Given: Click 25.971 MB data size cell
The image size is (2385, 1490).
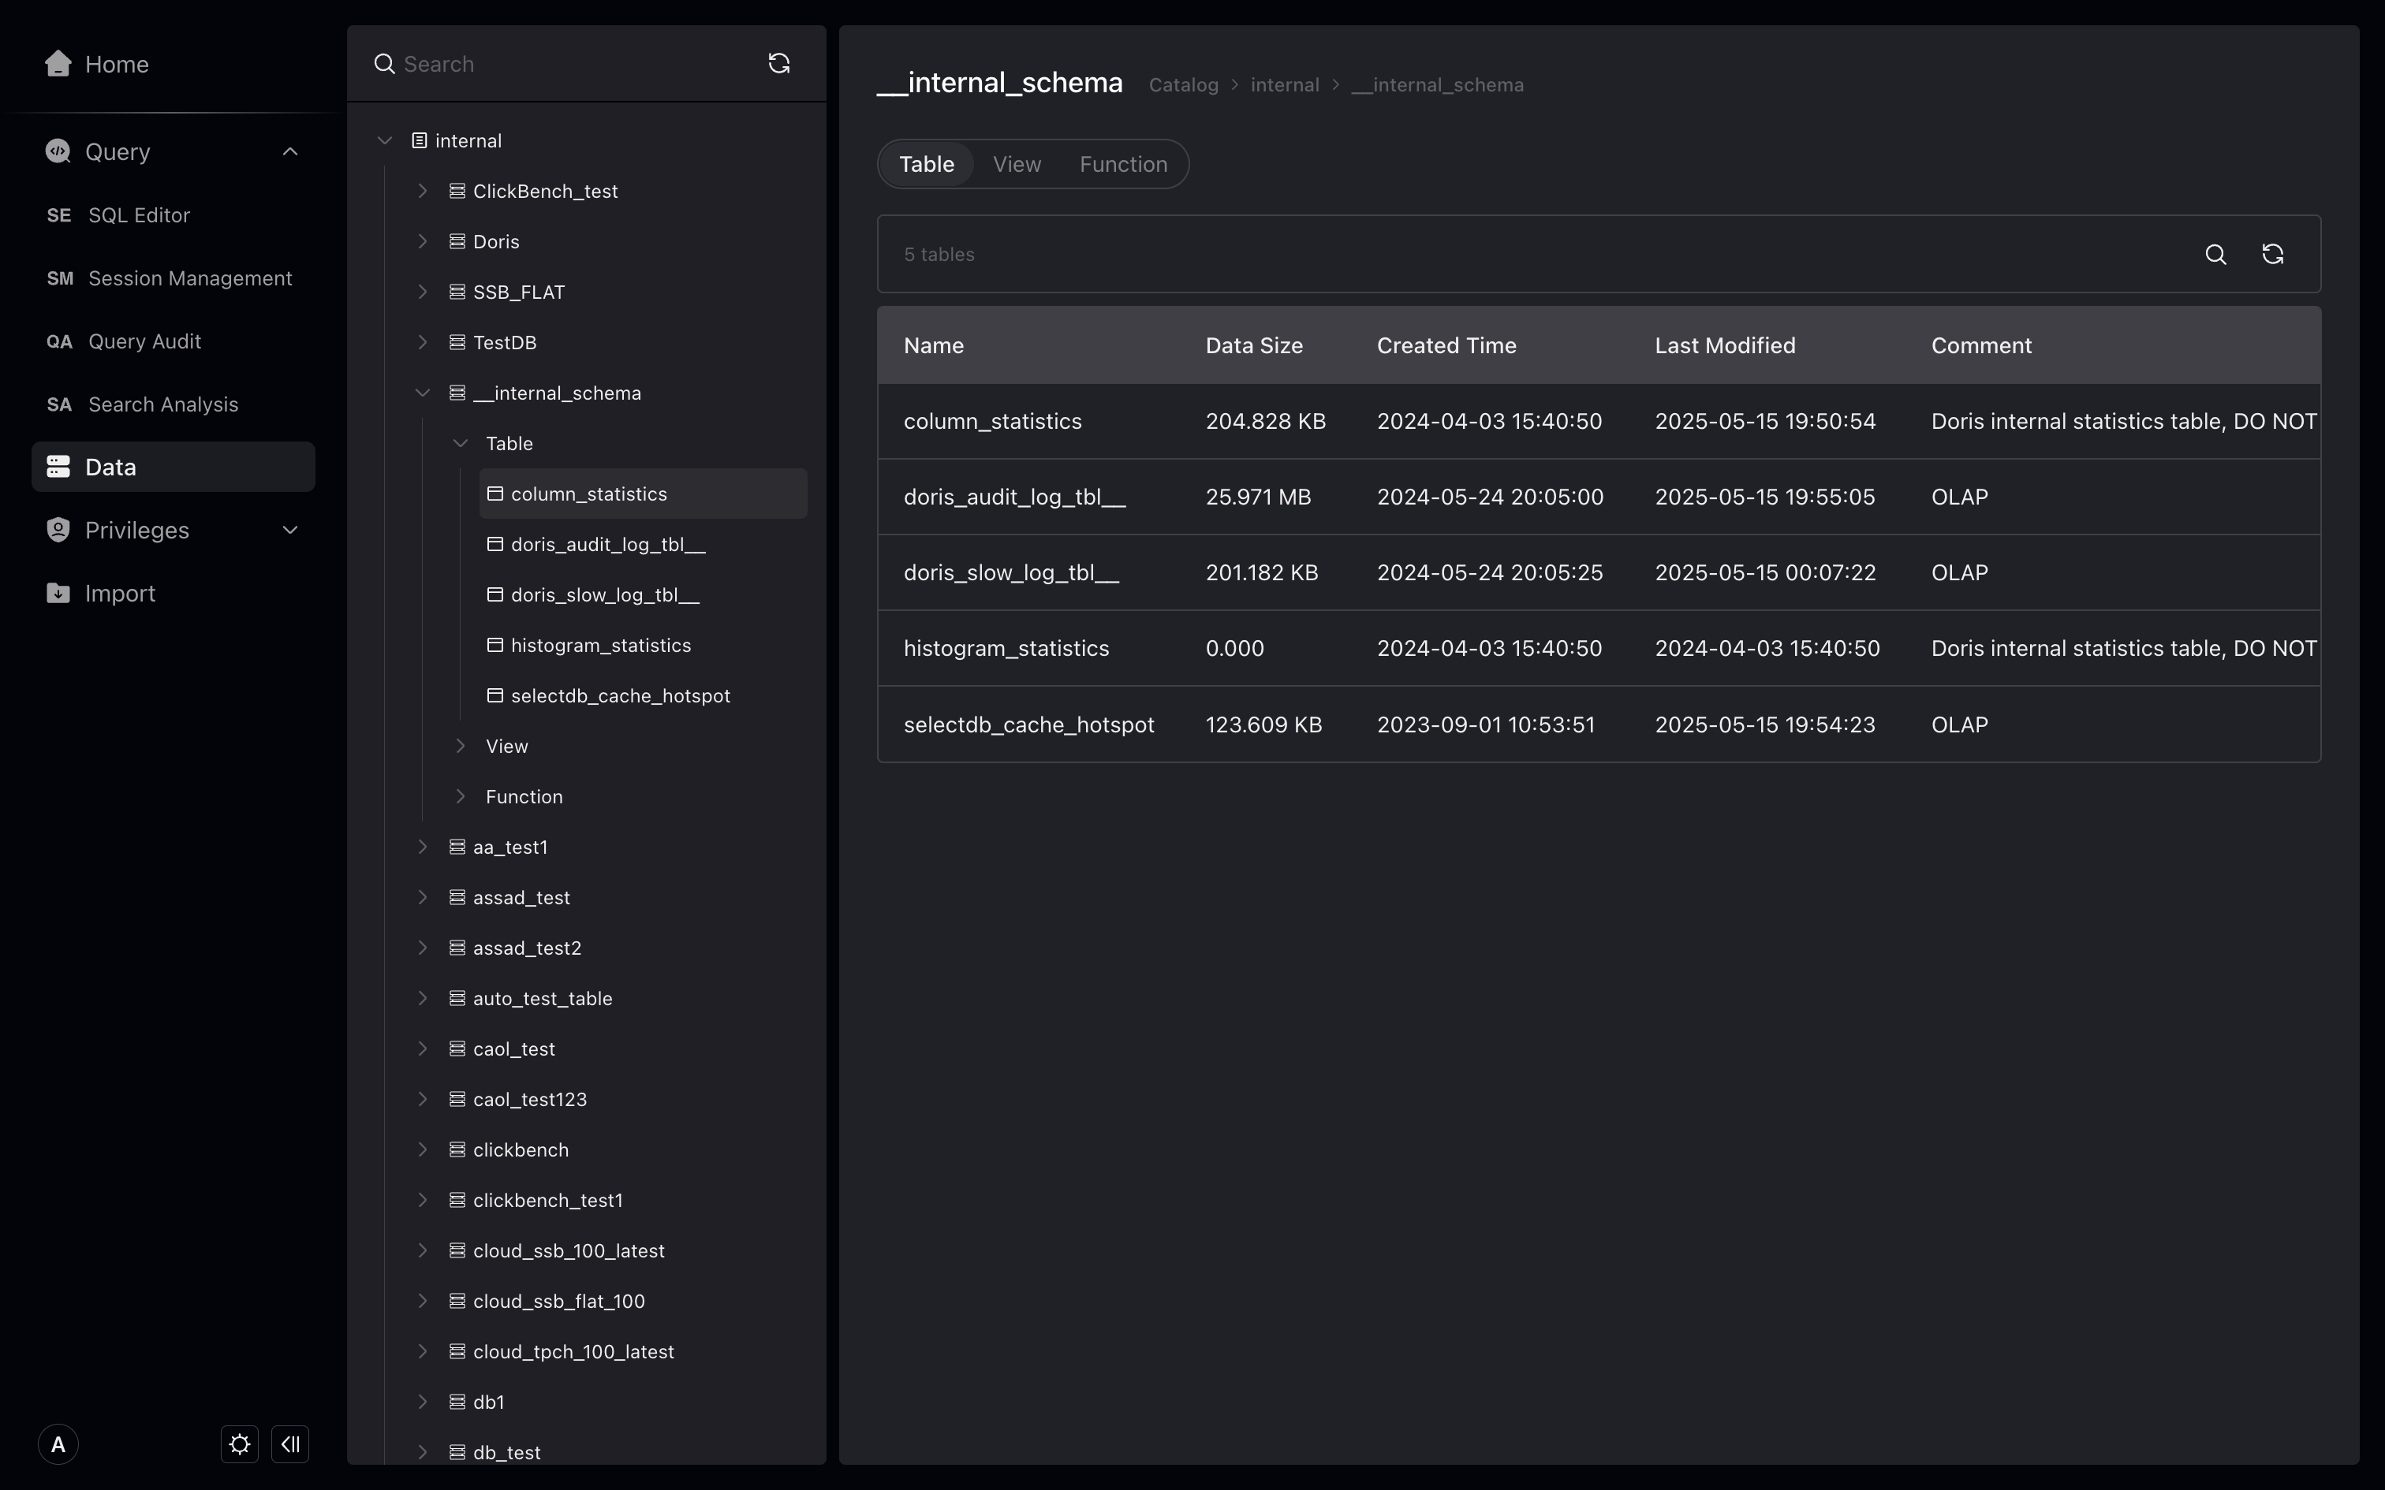Looking at the screenshot, I should point(1259,497).
